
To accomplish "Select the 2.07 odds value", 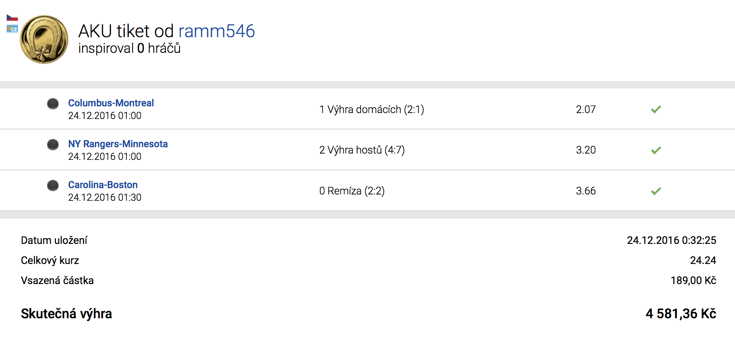I will [586, 109].
